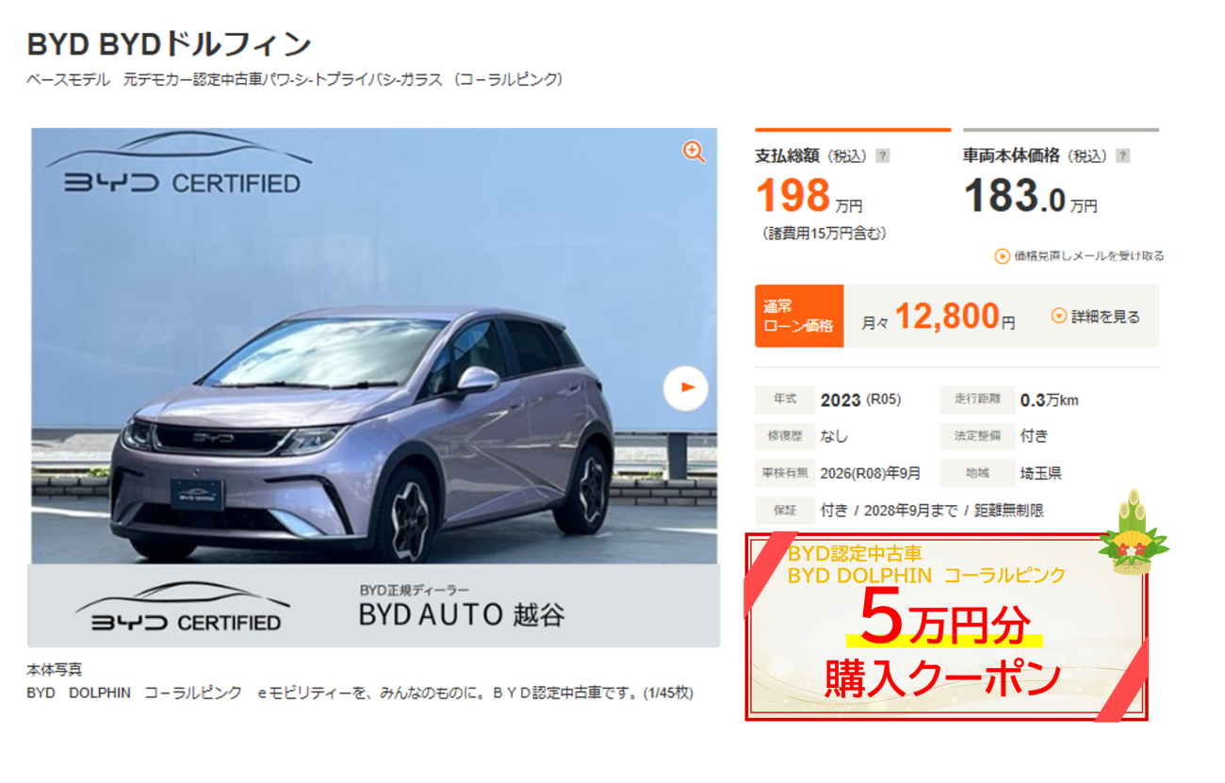Click the kadomatsu decoration icon on coupon

[1133, 533]
